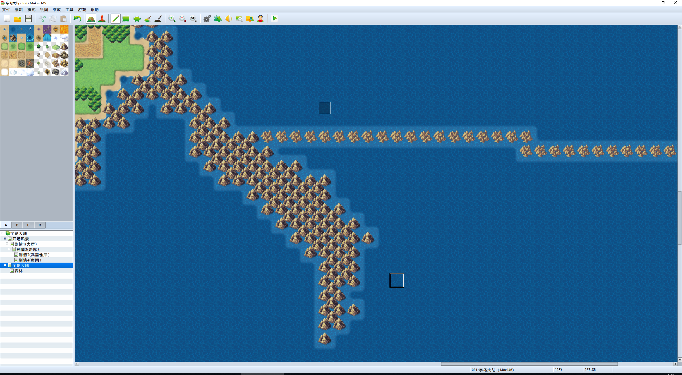This screenshot has height=375, width=682.
Task: Zoom out of the map
Action: (x=183, y=19)
